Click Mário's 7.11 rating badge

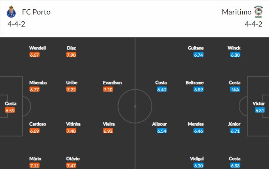coord(34,166)
